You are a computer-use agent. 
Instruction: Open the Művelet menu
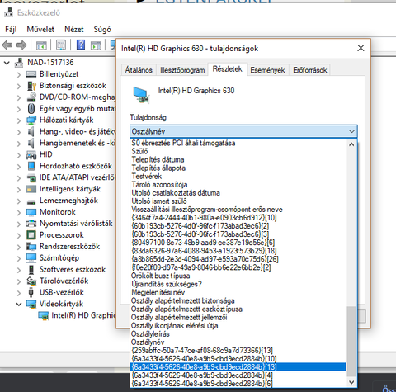click(40, 29)
